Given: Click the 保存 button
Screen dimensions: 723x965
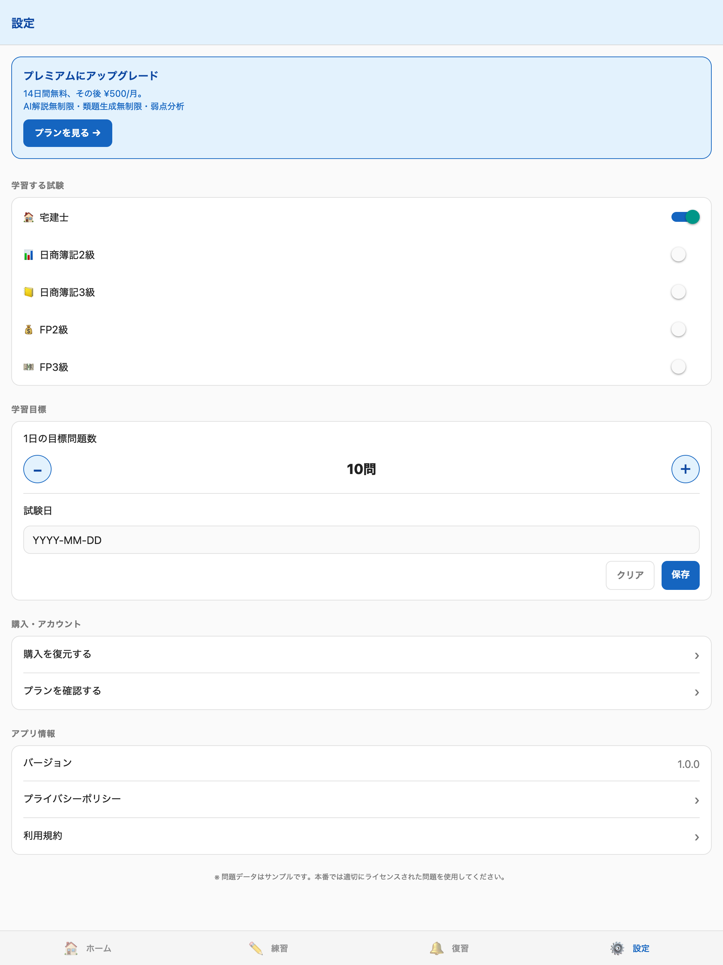Looking at the screenshot, I should (680, 575).
